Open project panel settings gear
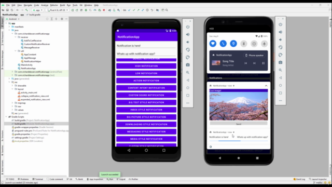This screenshot has width=332, height=187. coord(62,19)
